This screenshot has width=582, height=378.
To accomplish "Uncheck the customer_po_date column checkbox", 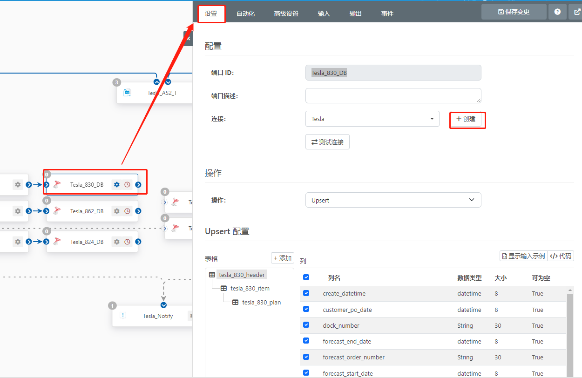I will tap(306, 309).
